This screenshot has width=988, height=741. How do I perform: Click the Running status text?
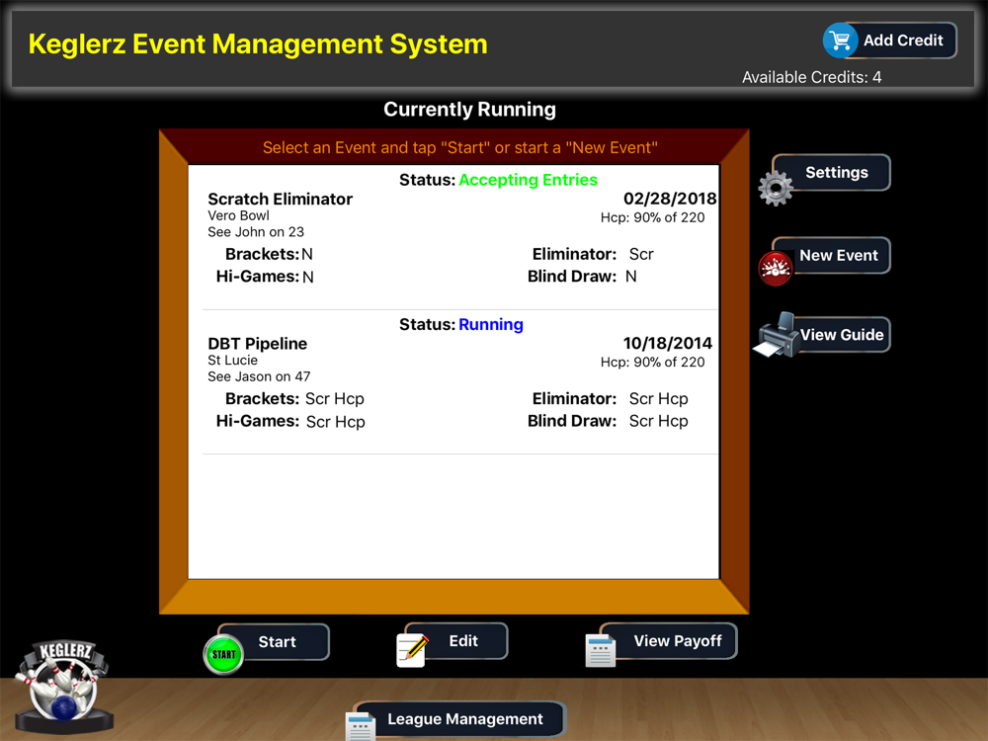491,324
